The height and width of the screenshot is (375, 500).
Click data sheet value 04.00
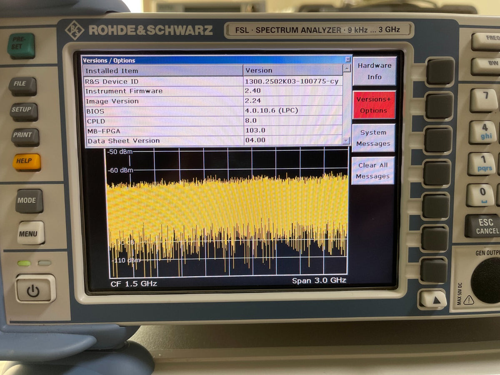tap(255, 140)
